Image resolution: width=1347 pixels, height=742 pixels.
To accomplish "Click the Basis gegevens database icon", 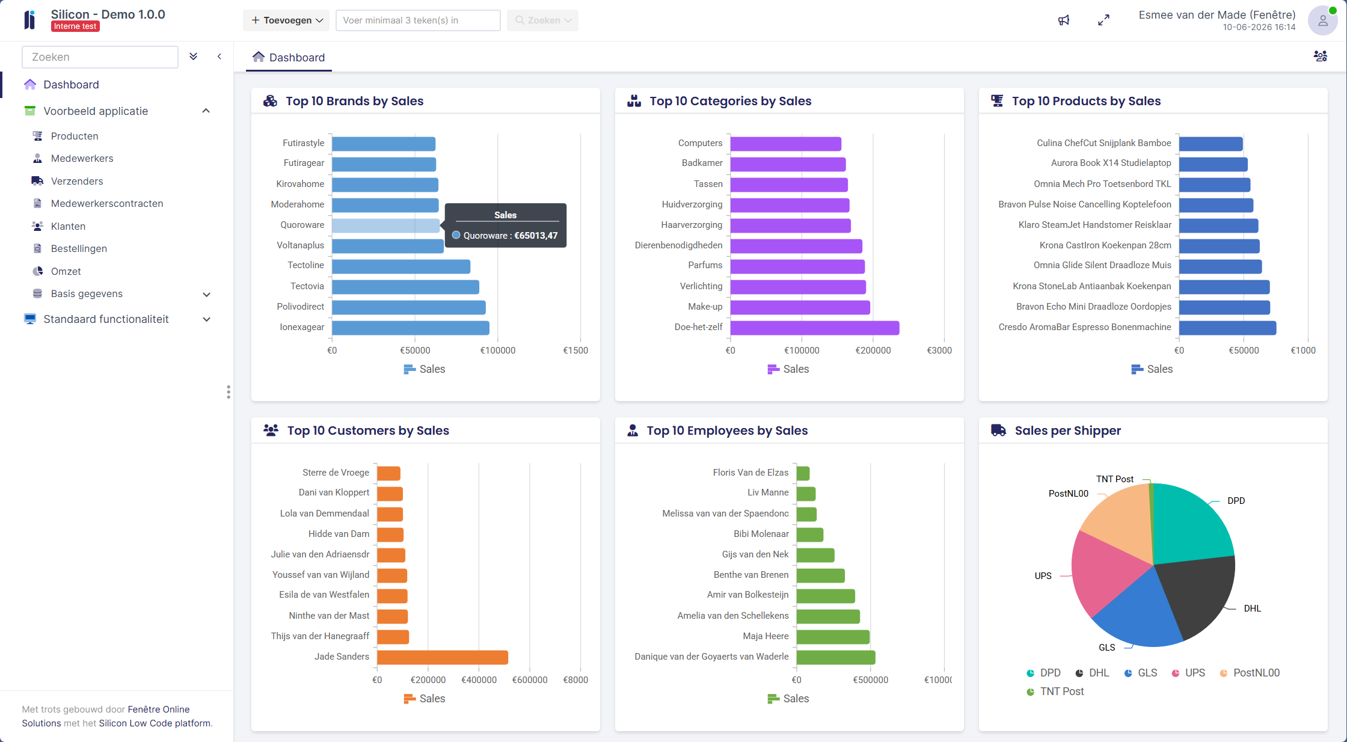I will point(37,293).
